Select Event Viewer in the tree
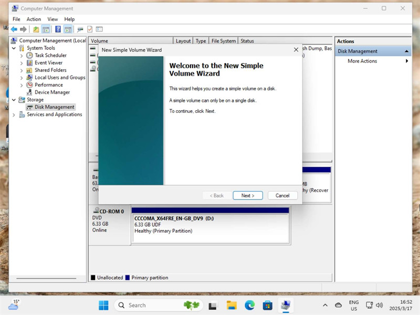This screenshot has height=315, width=420. [48, 62]
